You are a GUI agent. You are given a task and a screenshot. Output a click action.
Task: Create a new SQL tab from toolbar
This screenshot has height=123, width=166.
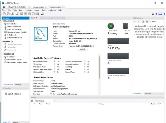pyautogui.click(x=4, y=14)
